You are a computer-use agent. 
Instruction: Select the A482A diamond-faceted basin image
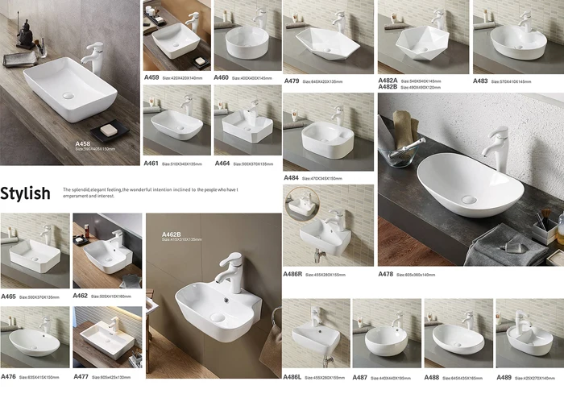[x=423, y=37]
